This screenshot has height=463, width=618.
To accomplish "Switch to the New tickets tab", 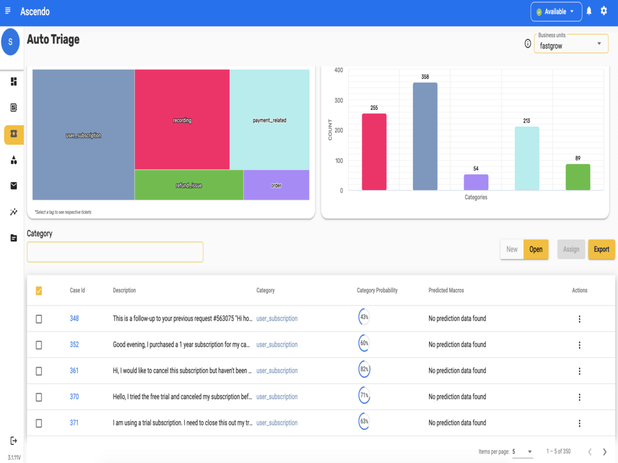I will pyautogui.click(x=512, y=250).
